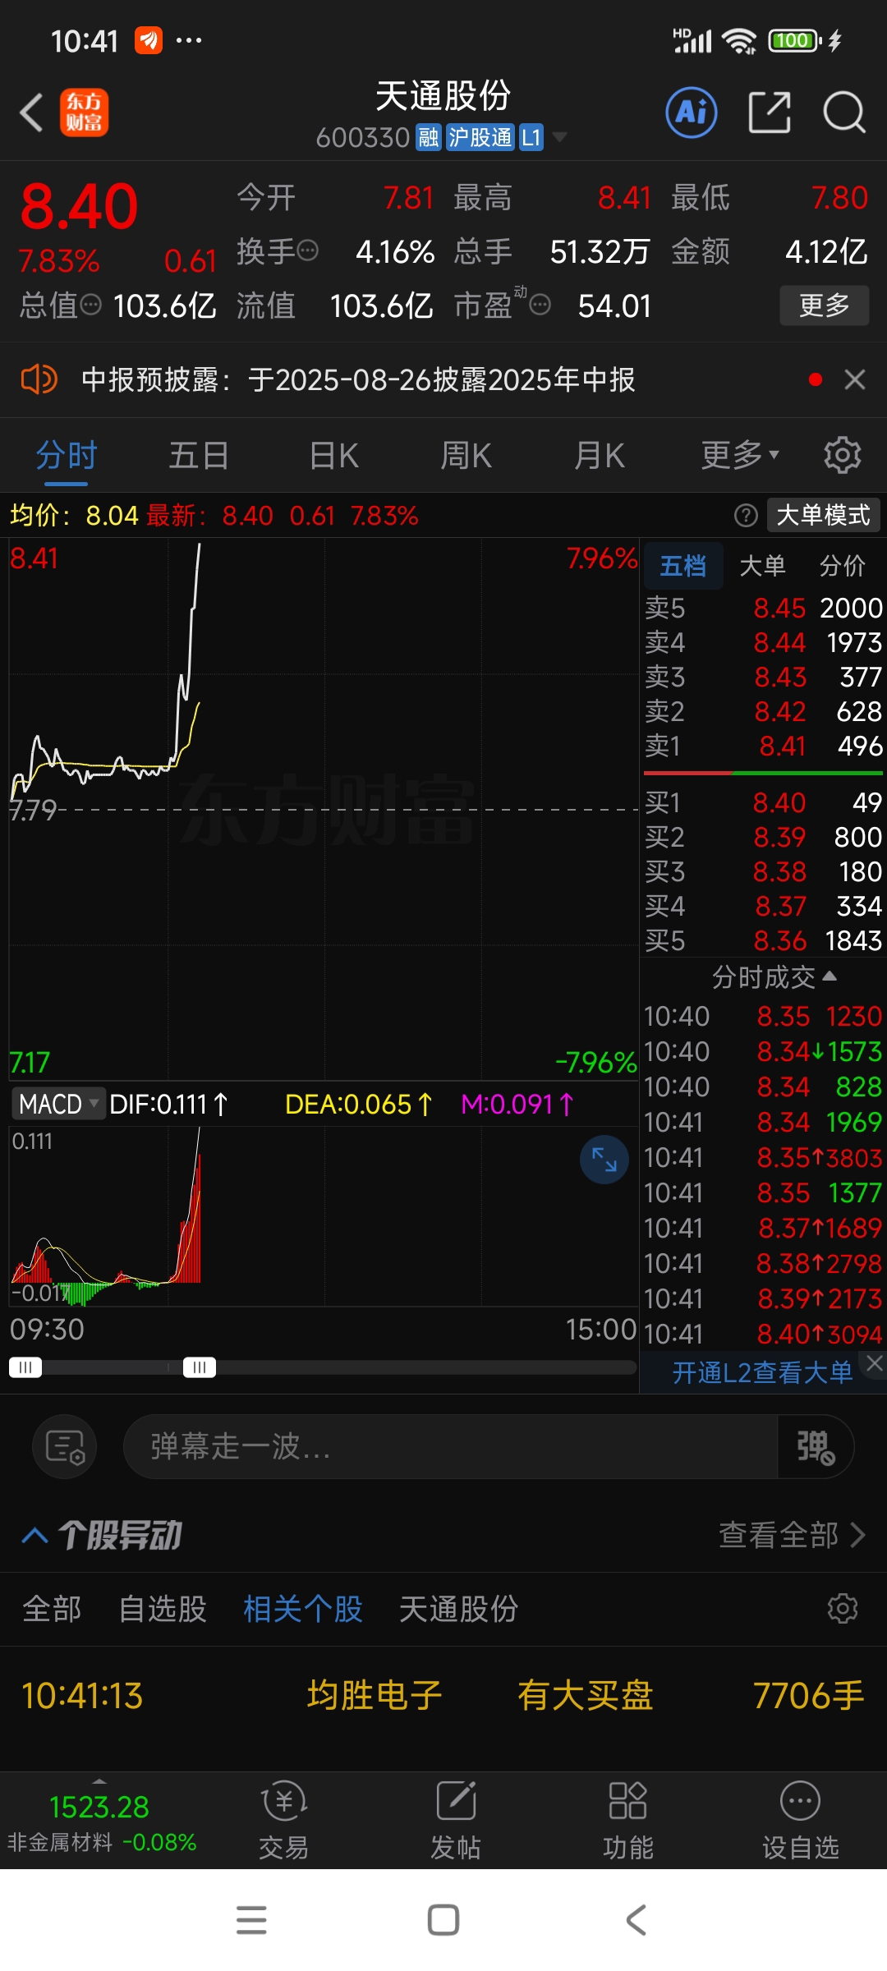This screenshot has width=887, height=1971.
Task: Open the MACD indicator dropdown
Action: coord(58,1104)
